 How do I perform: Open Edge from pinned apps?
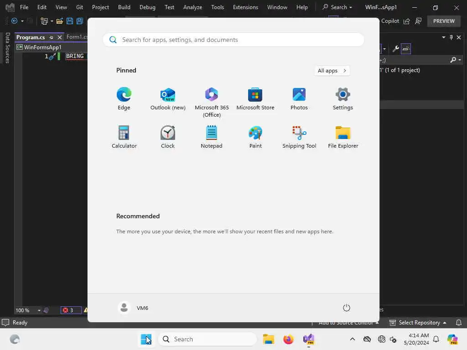tap(124, 99)
